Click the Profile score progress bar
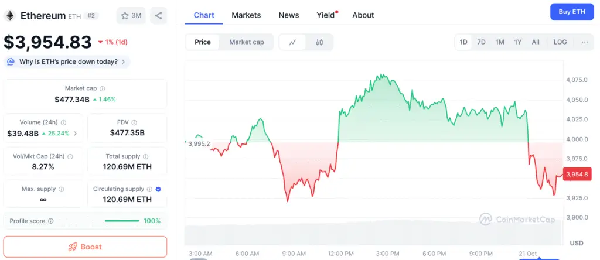Image resolution: width=600 pixels, height=260 pixels. [121, 221]
